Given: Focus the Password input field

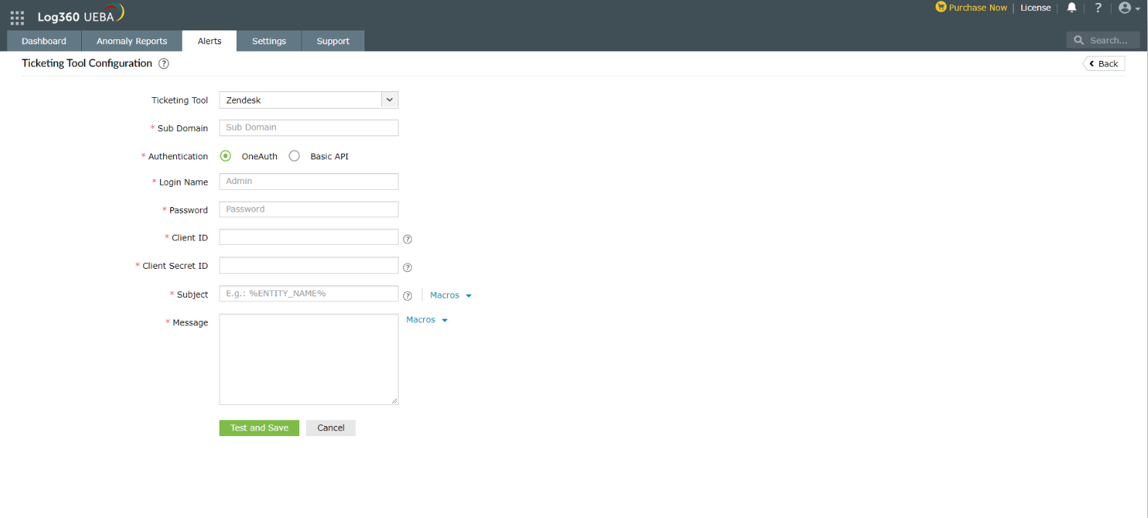Looking at the screenshot, I should tap(309, 209).
